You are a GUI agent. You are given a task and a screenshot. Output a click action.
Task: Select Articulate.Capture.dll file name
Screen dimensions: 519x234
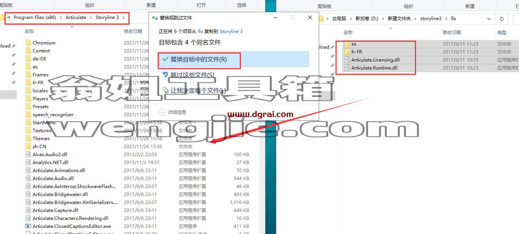[55, 210]
